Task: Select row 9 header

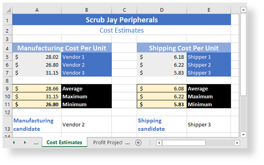Action: (x=7, y=89)
